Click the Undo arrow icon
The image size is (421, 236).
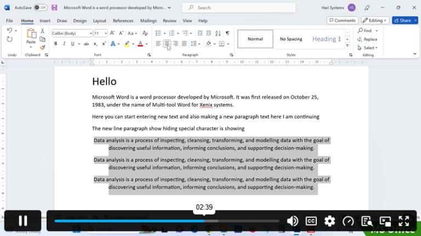[x=9, y=30]
